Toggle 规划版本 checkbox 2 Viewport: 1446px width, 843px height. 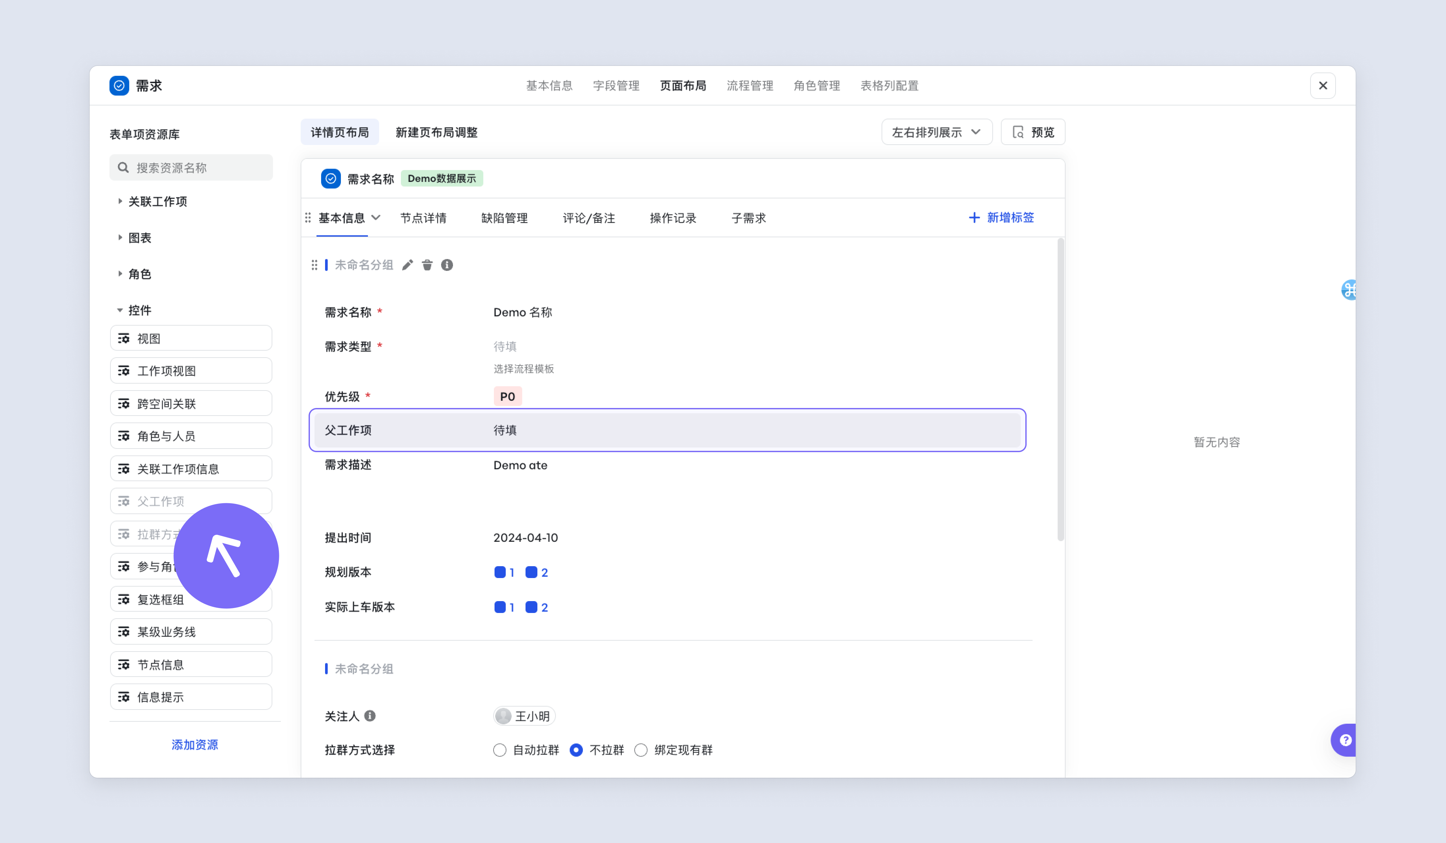[x=531, y=572]
